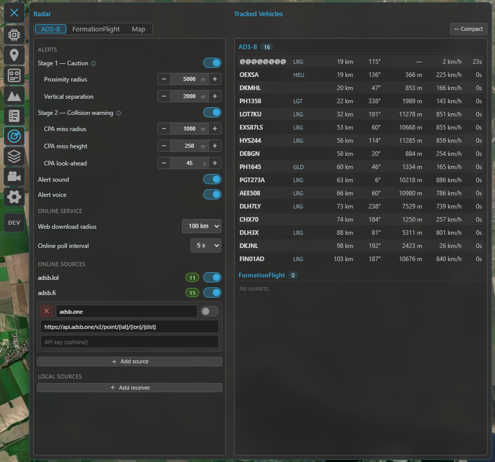Viewport: 495px width, 462px height.
Task: Remove the adsb.one source with red X
Action: pos(47,311)
